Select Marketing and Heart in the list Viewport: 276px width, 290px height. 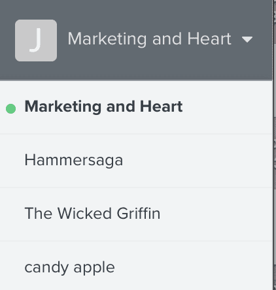(x=136, y=107)
